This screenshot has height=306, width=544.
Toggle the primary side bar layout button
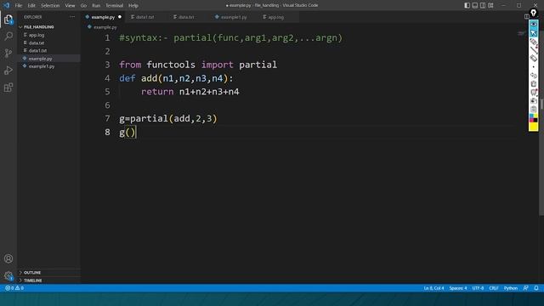467,5
